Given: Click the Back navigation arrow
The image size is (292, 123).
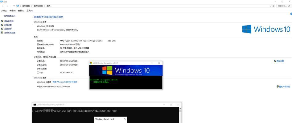Looking at the screenshot, I should (2, 6).
